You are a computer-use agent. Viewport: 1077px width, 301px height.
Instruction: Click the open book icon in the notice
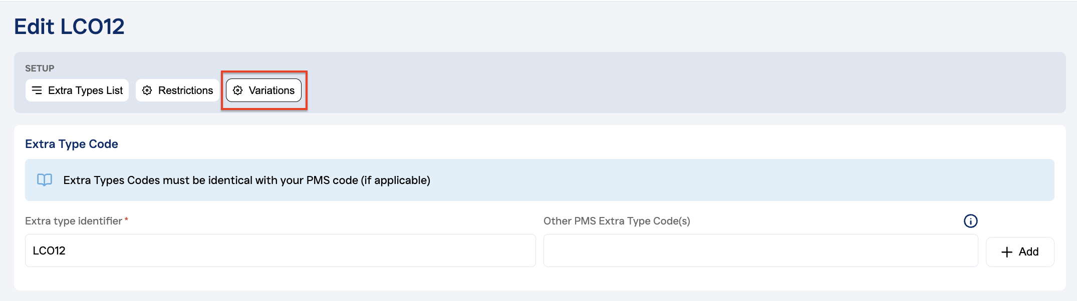point(45,180)
